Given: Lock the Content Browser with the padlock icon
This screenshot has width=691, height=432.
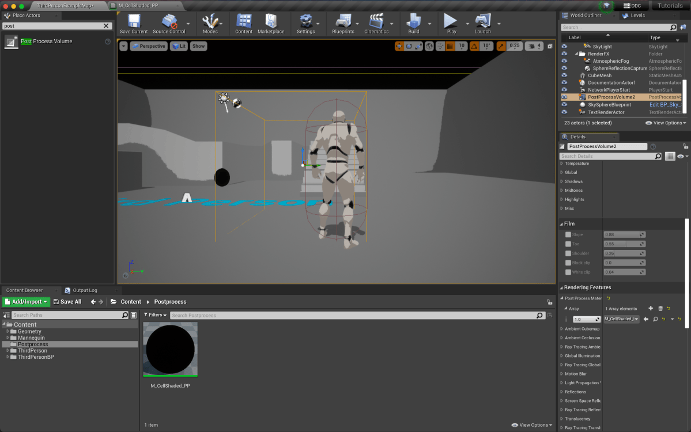Looking at the screenshot, I should 550,302.
